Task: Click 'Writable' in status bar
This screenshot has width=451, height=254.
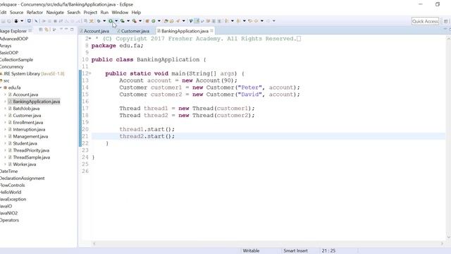Action: (251, 251)
